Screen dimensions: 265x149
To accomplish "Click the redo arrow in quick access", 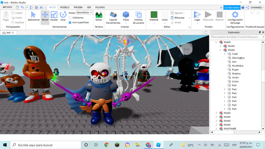I will pyautogui.click(x=27, y=7).
